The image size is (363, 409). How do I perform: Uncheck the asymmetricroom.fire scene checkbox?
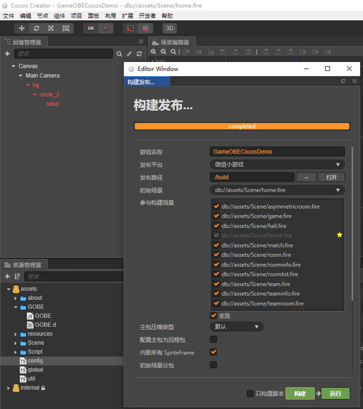click(216, 206)
